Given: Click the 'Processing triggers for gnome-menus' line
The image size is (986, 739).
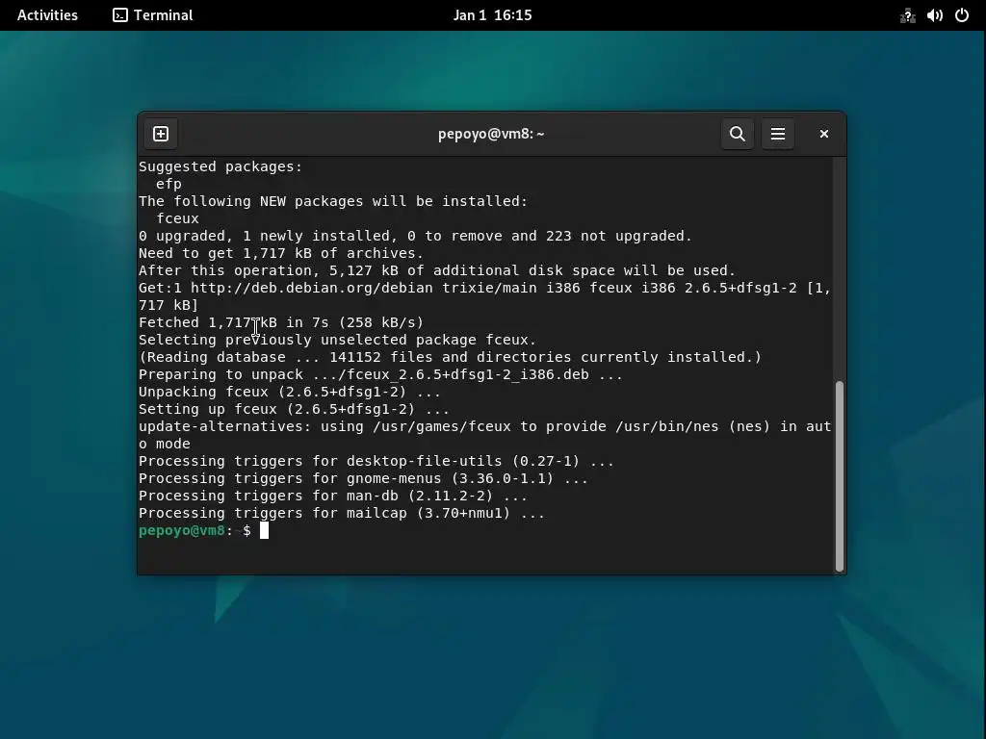Looking at the screenshot, I should tap(363, 478).
